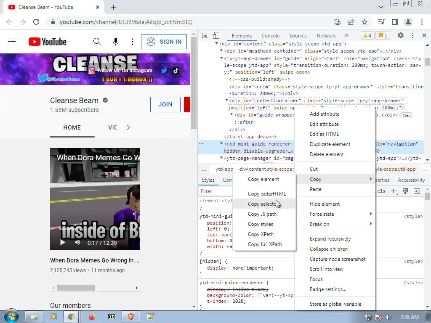Choose Copy XPath
This screenshot has width=431, height=323.
(264, 234)
